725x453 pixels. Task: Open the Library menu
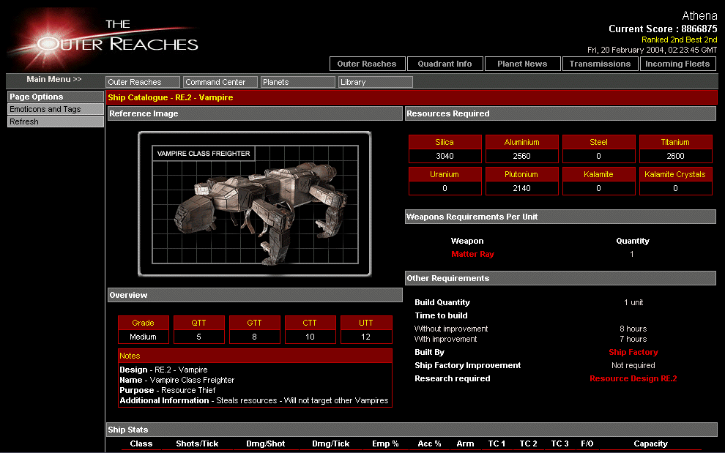point(376,82)
